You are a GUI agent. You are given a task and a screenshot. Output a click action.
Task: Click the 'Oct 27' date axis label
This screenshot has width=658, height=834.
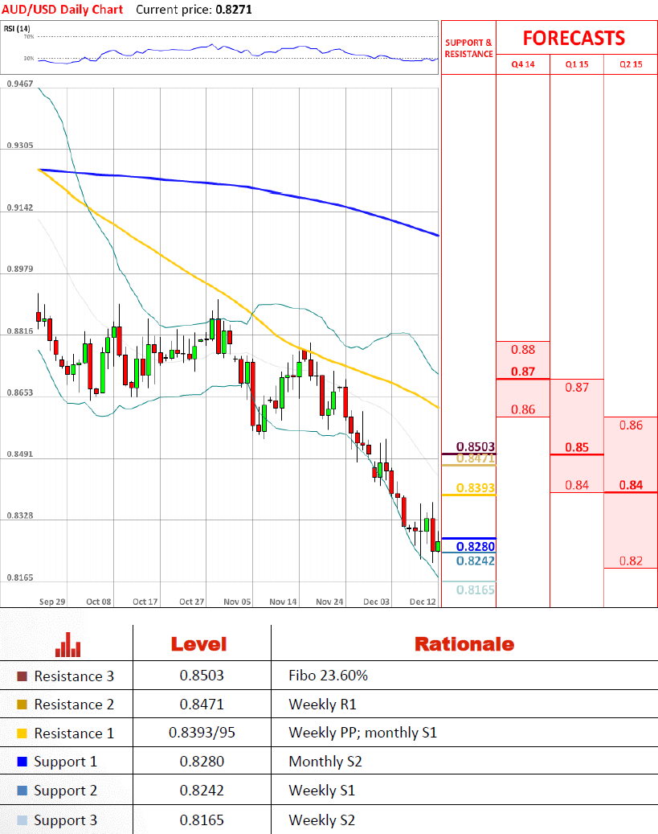point(191,602)
